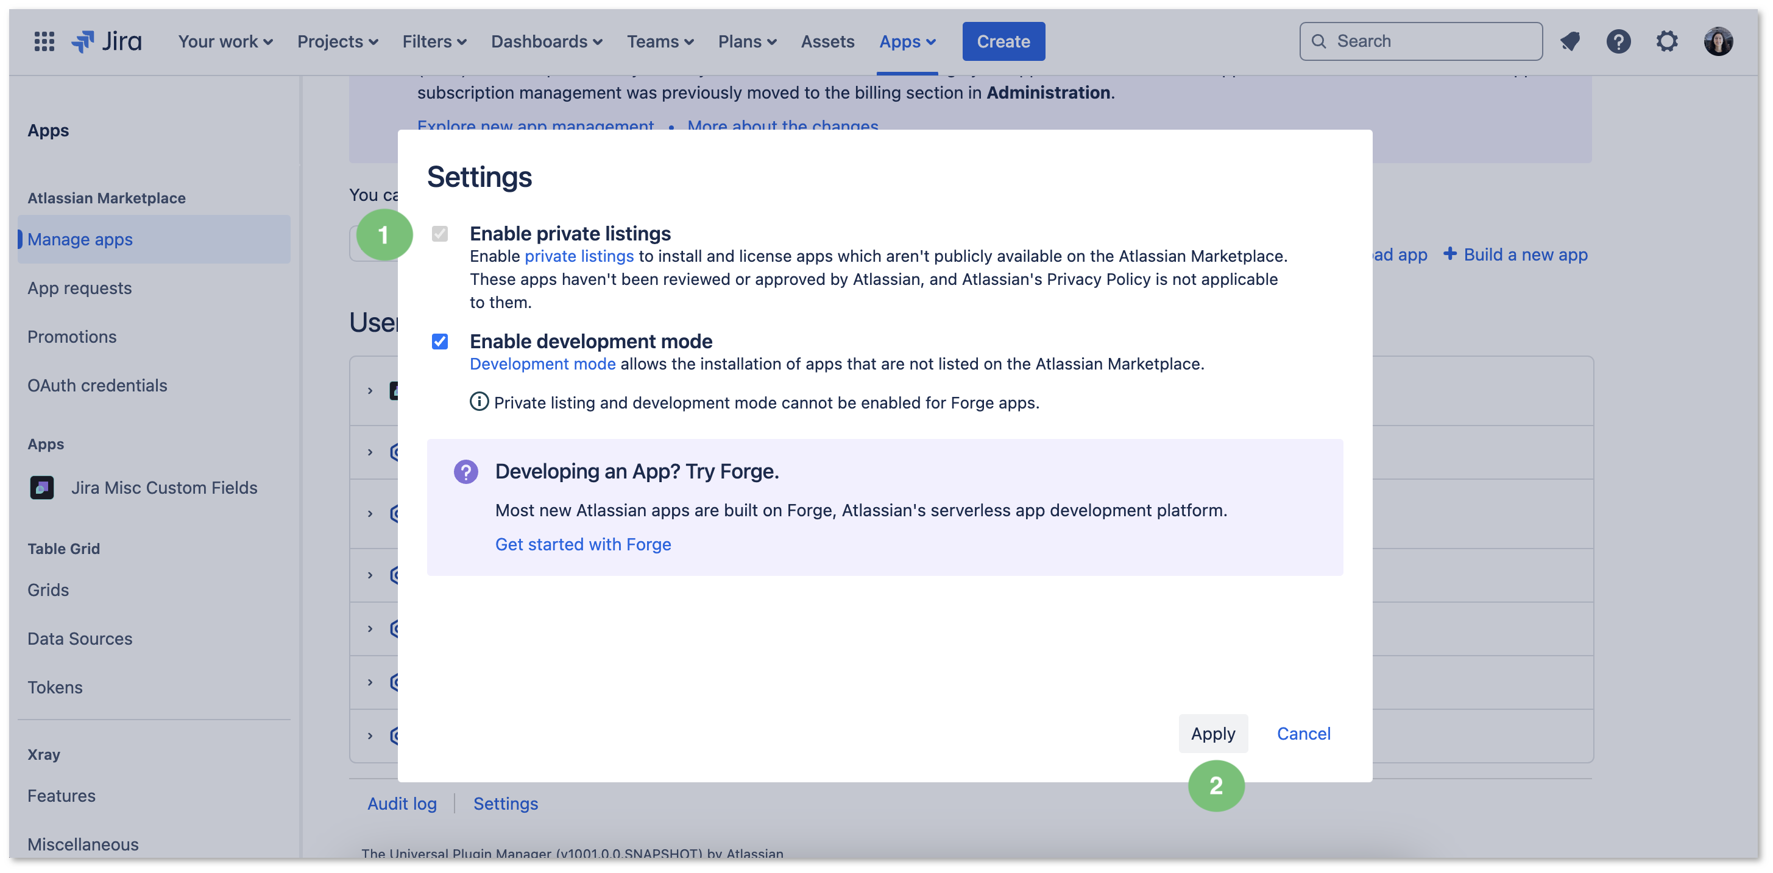Follow the private listings link
Image resolution: width=1773 pixels, height=873 pixels.
pyautogui.click(x=579, y=256)
